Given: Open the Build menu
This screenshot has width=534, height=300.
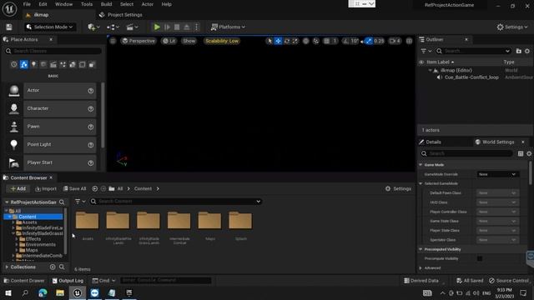Looking at the screenshot, I should (106, 4).
